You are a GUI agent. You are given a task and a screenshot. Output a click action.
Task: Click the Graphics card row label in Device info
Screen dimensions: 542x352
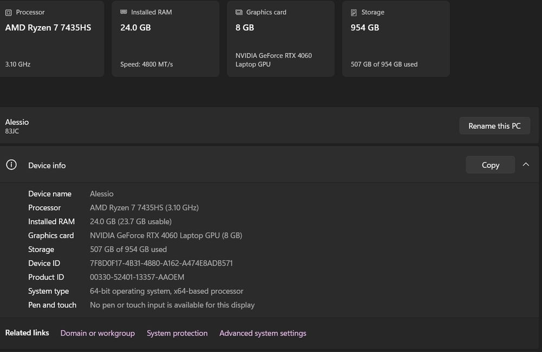coord(51,236)
